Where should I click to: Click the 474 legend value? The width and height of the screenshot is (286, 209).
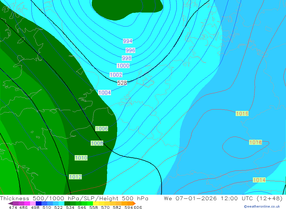click(x=13, y=207)
